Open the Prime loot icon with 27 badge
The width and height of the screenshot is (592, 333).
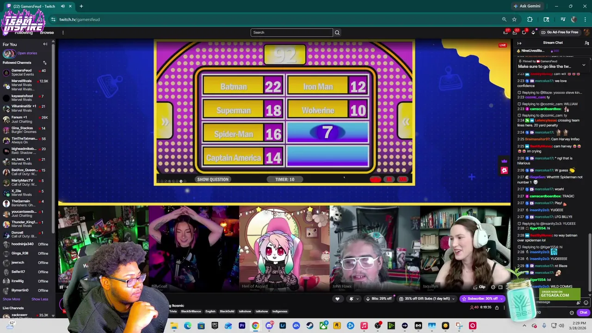coord(506,32)
